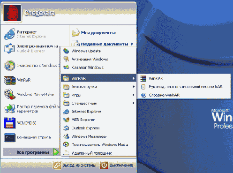Click the Windows Messenger people icon
This screenshot has width=233, height=173.
click(66, 136)
